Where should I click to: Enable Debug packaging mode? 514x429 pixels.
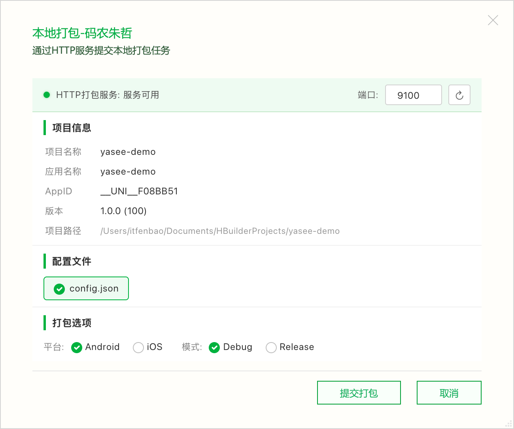pyautogui.click(x=214, y=347)
